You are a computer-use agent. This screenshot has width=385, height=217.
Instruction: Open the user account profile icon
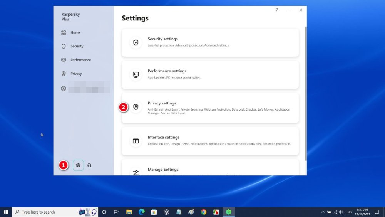point(64,89)
